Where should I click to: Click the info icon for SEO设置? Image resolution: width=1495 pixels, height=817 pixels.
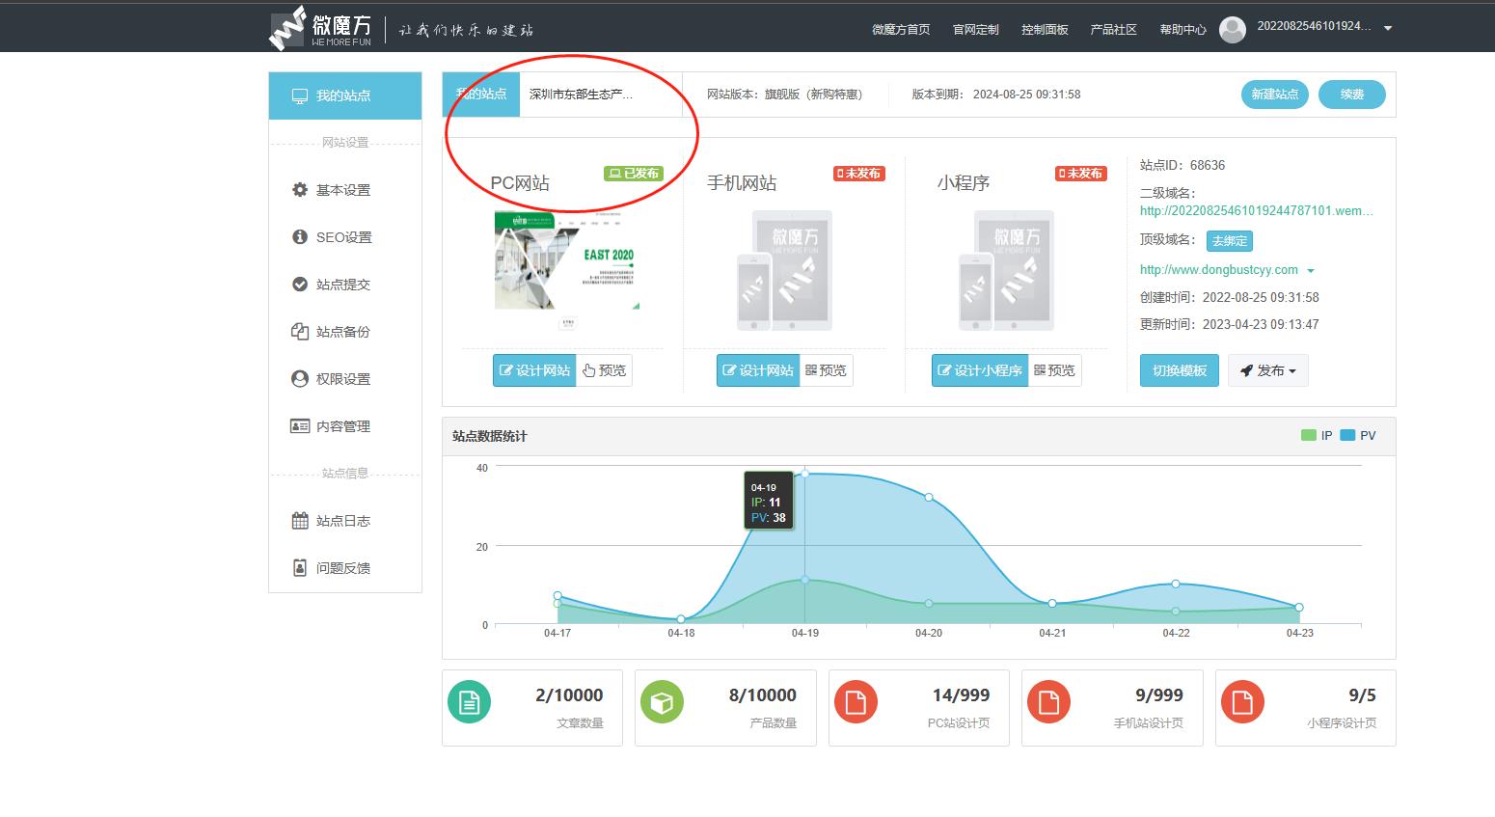[x=300, y=237]
